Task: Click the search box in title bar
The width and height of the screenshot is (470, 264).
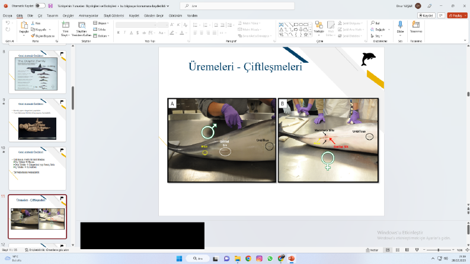Action: (237, 6)
